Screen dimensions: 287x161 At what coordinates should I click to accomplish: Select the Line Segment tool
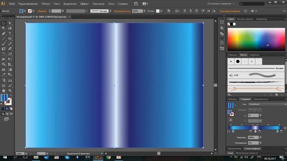point(4,39)
